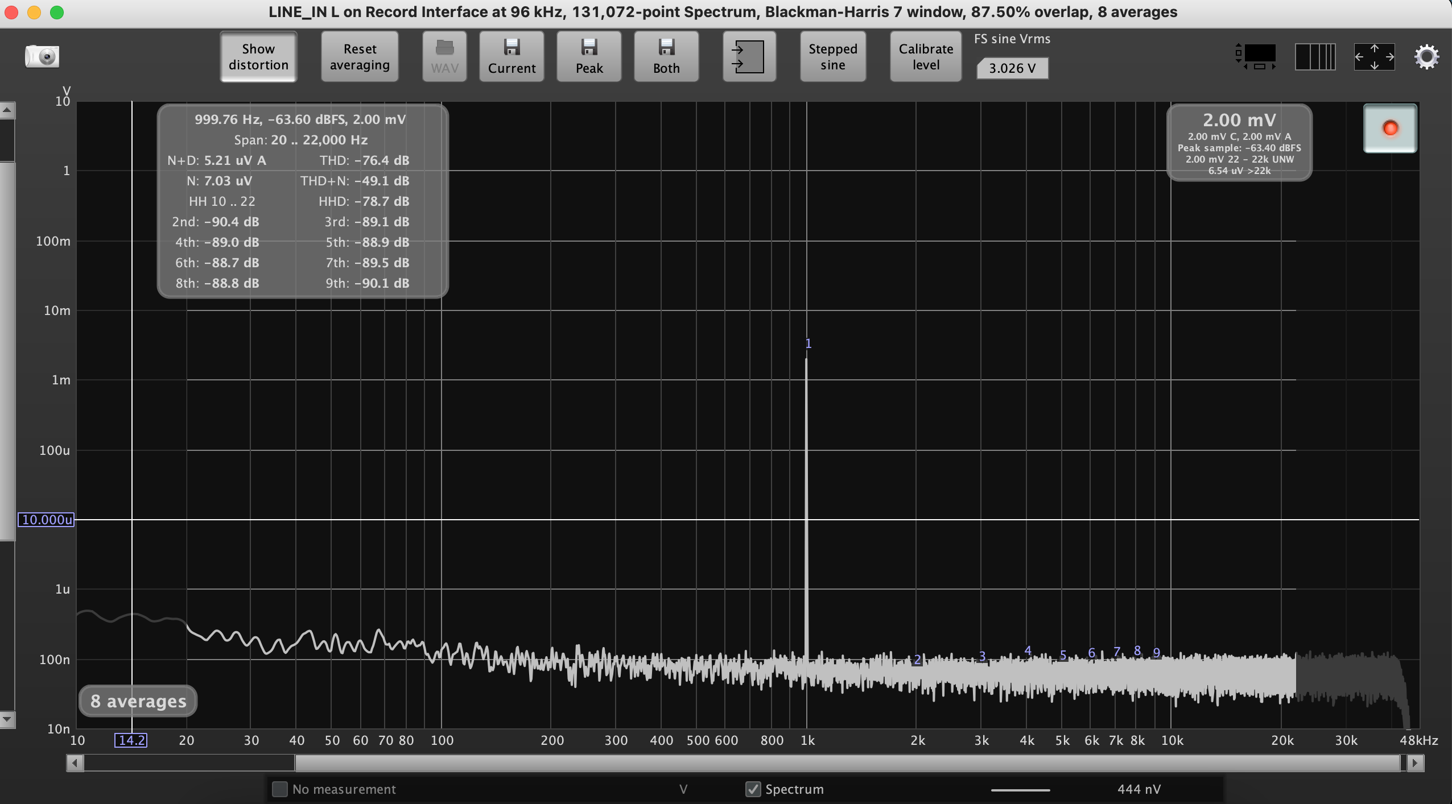Open graph limits icon
Viewport: 1452px width, 804px height.
(x=1256, y=56)
